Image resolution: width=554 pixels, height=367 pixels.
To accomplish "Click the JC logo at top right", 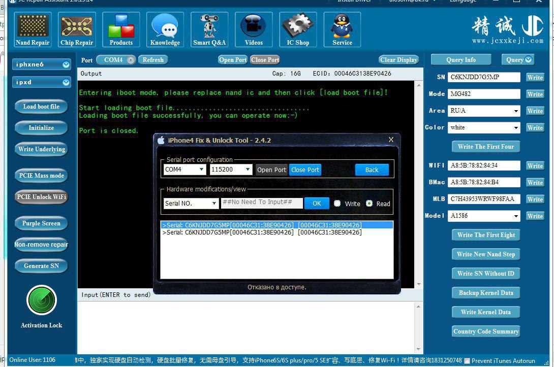I will click(x=533, y=25).
